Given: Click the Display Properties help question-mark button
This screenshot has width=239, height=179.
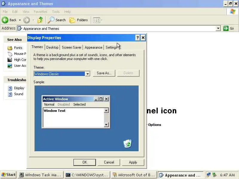Looking at the screenshot, I should (x=137, y=38).
